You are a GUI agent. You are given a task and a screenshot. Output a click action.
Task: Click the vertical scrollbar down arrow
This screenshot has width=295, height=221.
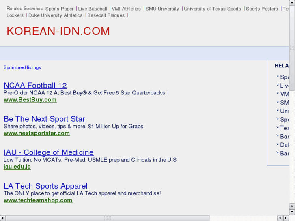pos(292,212)
